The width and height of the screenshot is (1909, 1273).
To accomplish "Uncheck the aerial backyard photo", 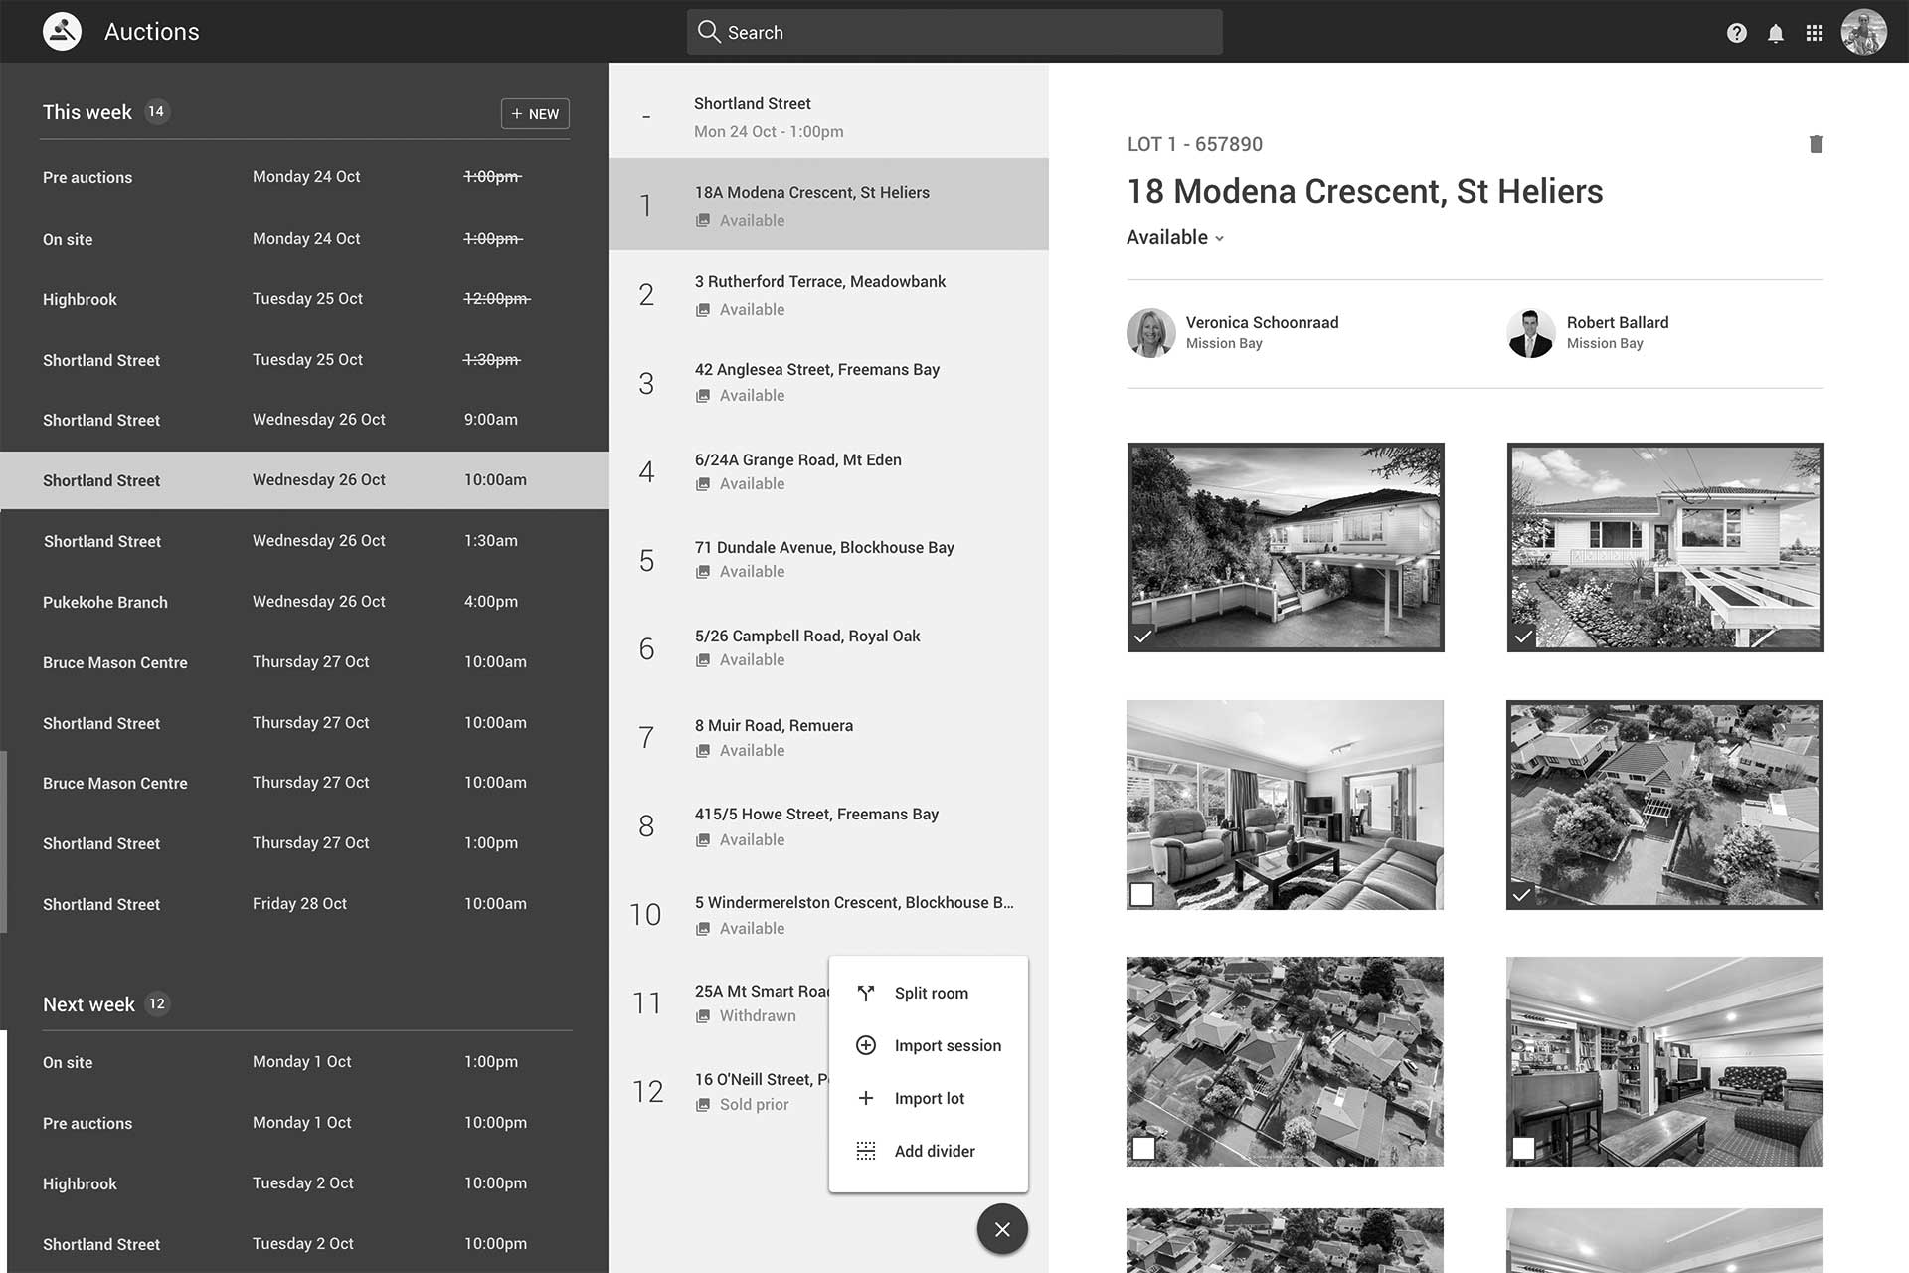I will tap(1522, 894).
